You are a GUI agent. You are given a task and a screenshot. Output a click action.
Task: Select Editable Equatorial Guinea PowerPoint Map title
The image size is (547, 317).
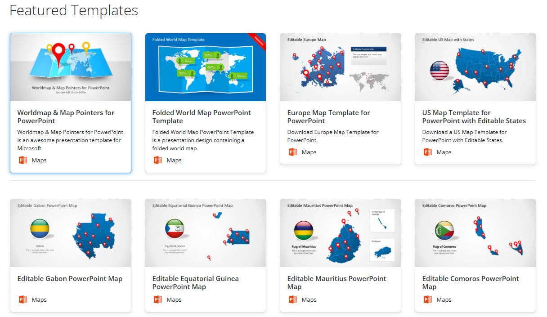(x=195, y=282)
